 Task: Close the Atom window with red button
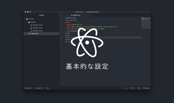(x=25, y=12)
